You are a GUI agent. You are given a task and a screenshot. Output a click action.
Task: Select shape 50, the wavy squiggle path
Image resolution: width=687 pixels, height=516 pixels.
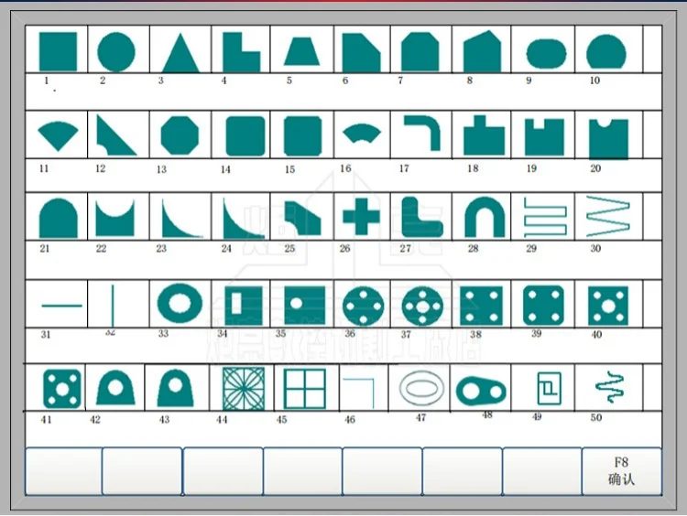click(x=610, y=387)
